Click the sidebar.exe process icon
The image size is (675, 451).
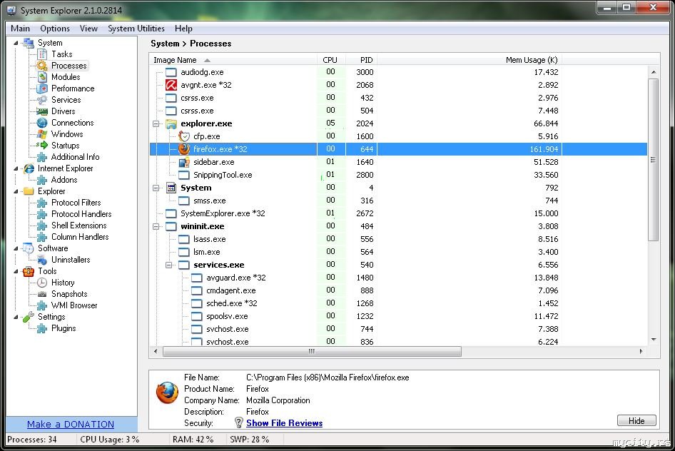tap(184, 162)
